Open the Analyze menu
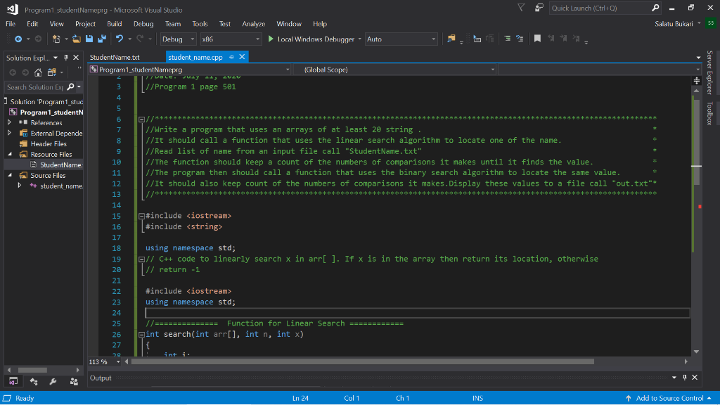The height and width of the screenshot is (405, 720). point(252,23)
